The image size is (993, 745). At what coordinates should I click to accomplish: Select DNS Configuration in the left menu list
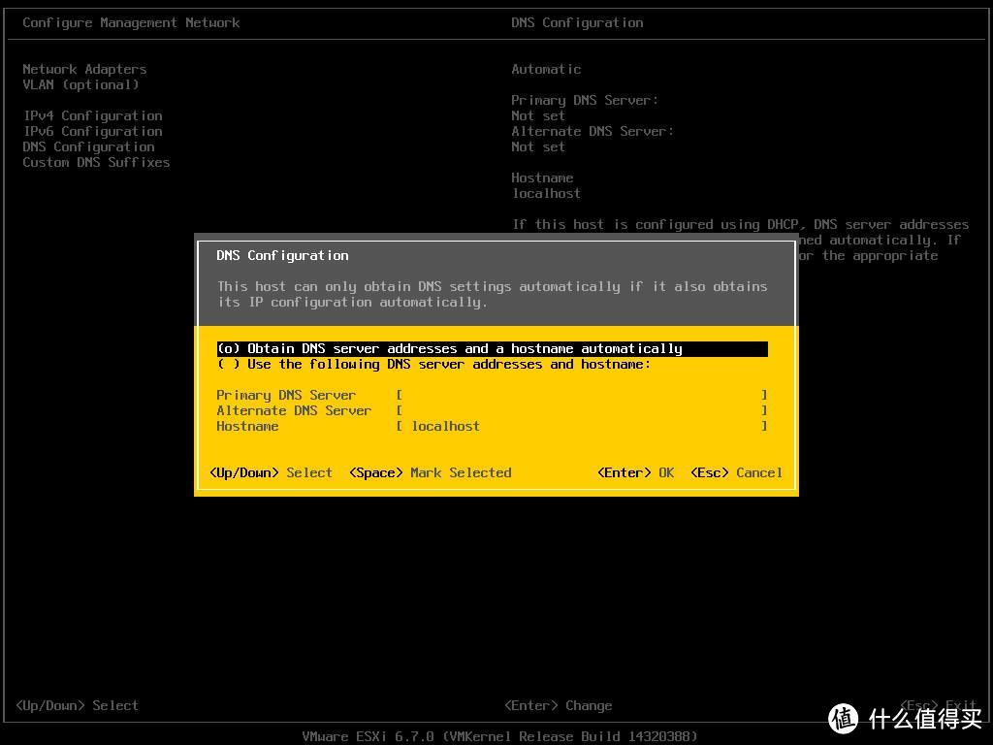pos(88,146)
